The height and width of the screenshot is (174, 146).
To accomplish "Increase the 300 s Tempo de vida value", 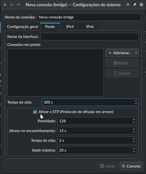I will pos(136,101).
